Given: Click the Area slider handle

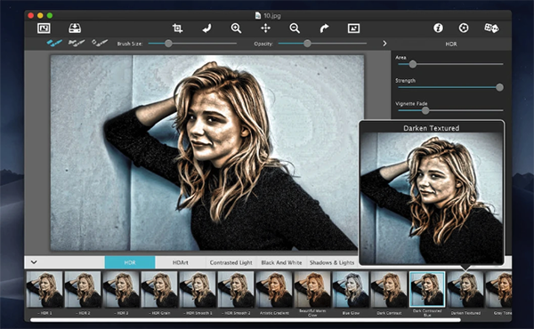Looking at the screenshot, I should tap(412, 64).
